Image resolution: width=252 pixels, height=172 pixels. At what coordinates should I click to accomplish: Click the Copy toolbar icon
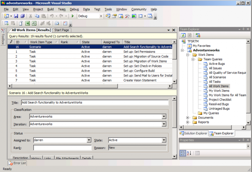37,16
